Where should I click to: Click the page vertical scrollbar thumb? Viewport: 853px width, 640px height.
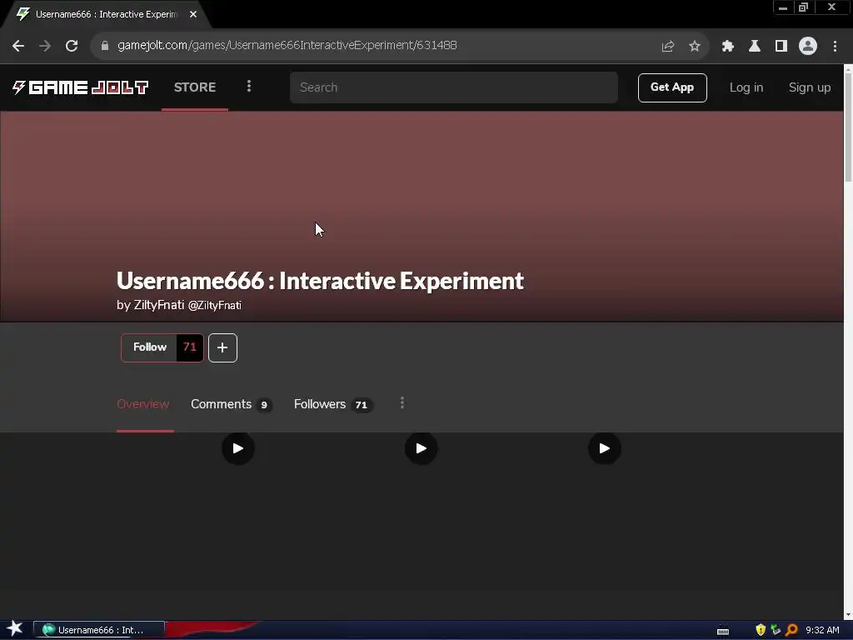tap(847, 127)
